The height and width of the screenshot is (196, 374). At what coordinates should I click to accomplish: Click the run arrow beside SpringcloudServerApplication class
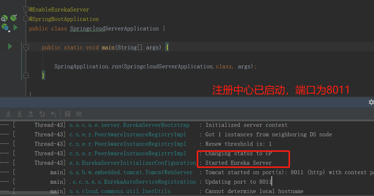coord(16,28)
